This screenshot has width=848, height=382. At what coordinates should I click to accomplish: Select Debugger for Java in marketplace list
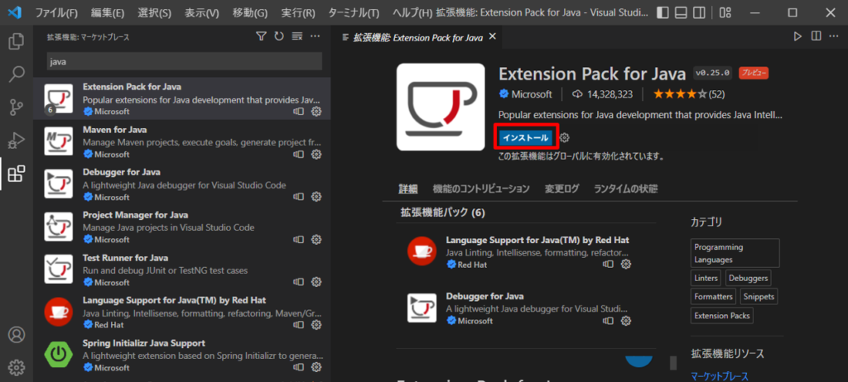(182, 184)
